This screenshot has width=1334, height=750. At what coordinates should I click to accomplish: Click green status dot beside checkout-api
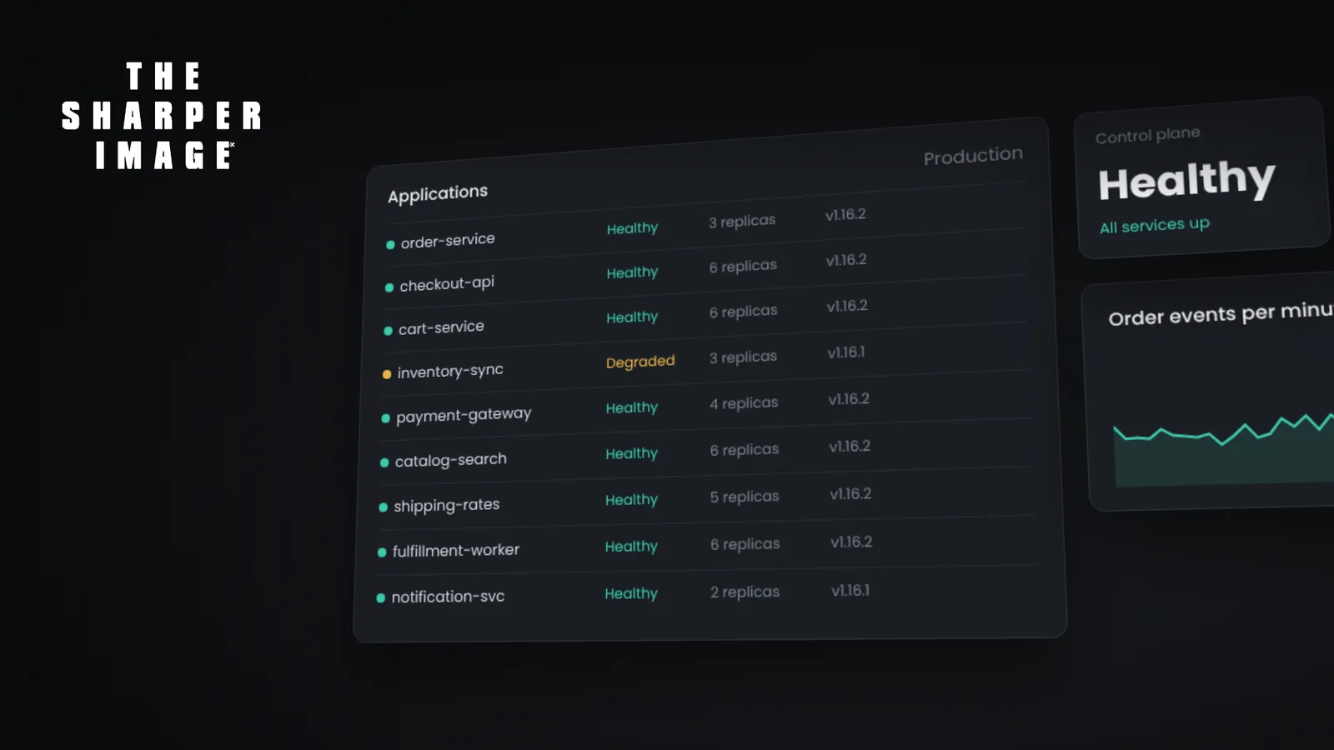click(389, 287)
